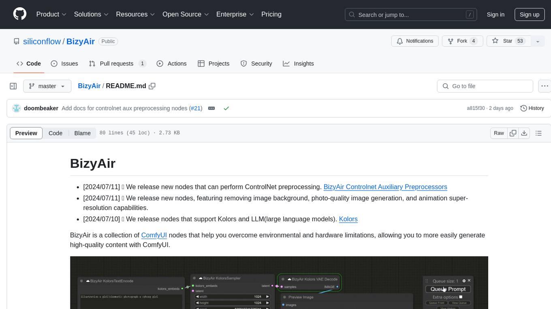Open the README outline list
This screenshot has width=551, height=309.
pos(538,133)
